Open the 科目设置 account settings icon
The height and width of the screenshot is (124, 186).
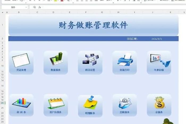(90, 63)
